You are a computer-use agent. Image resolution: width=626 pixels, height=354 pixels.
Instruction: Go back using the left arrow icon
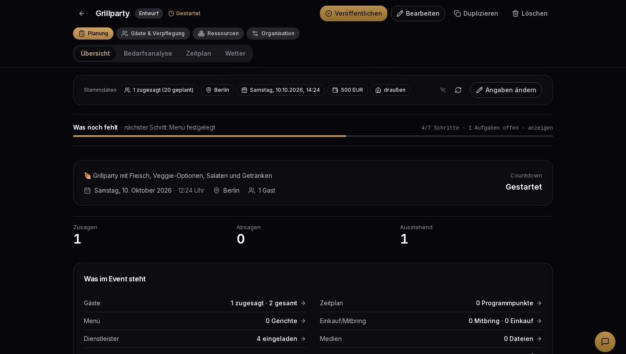tap(82, 13)
